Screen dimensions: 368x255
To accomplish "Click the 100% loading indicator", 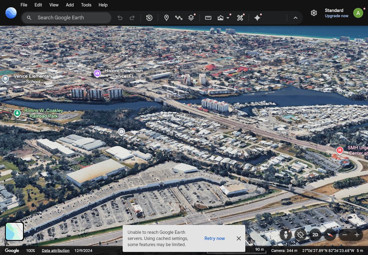I will (31, 251).
